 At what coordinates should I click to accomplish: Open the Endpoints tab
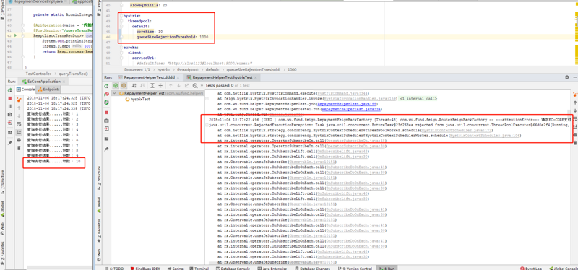tap(48, 90)
